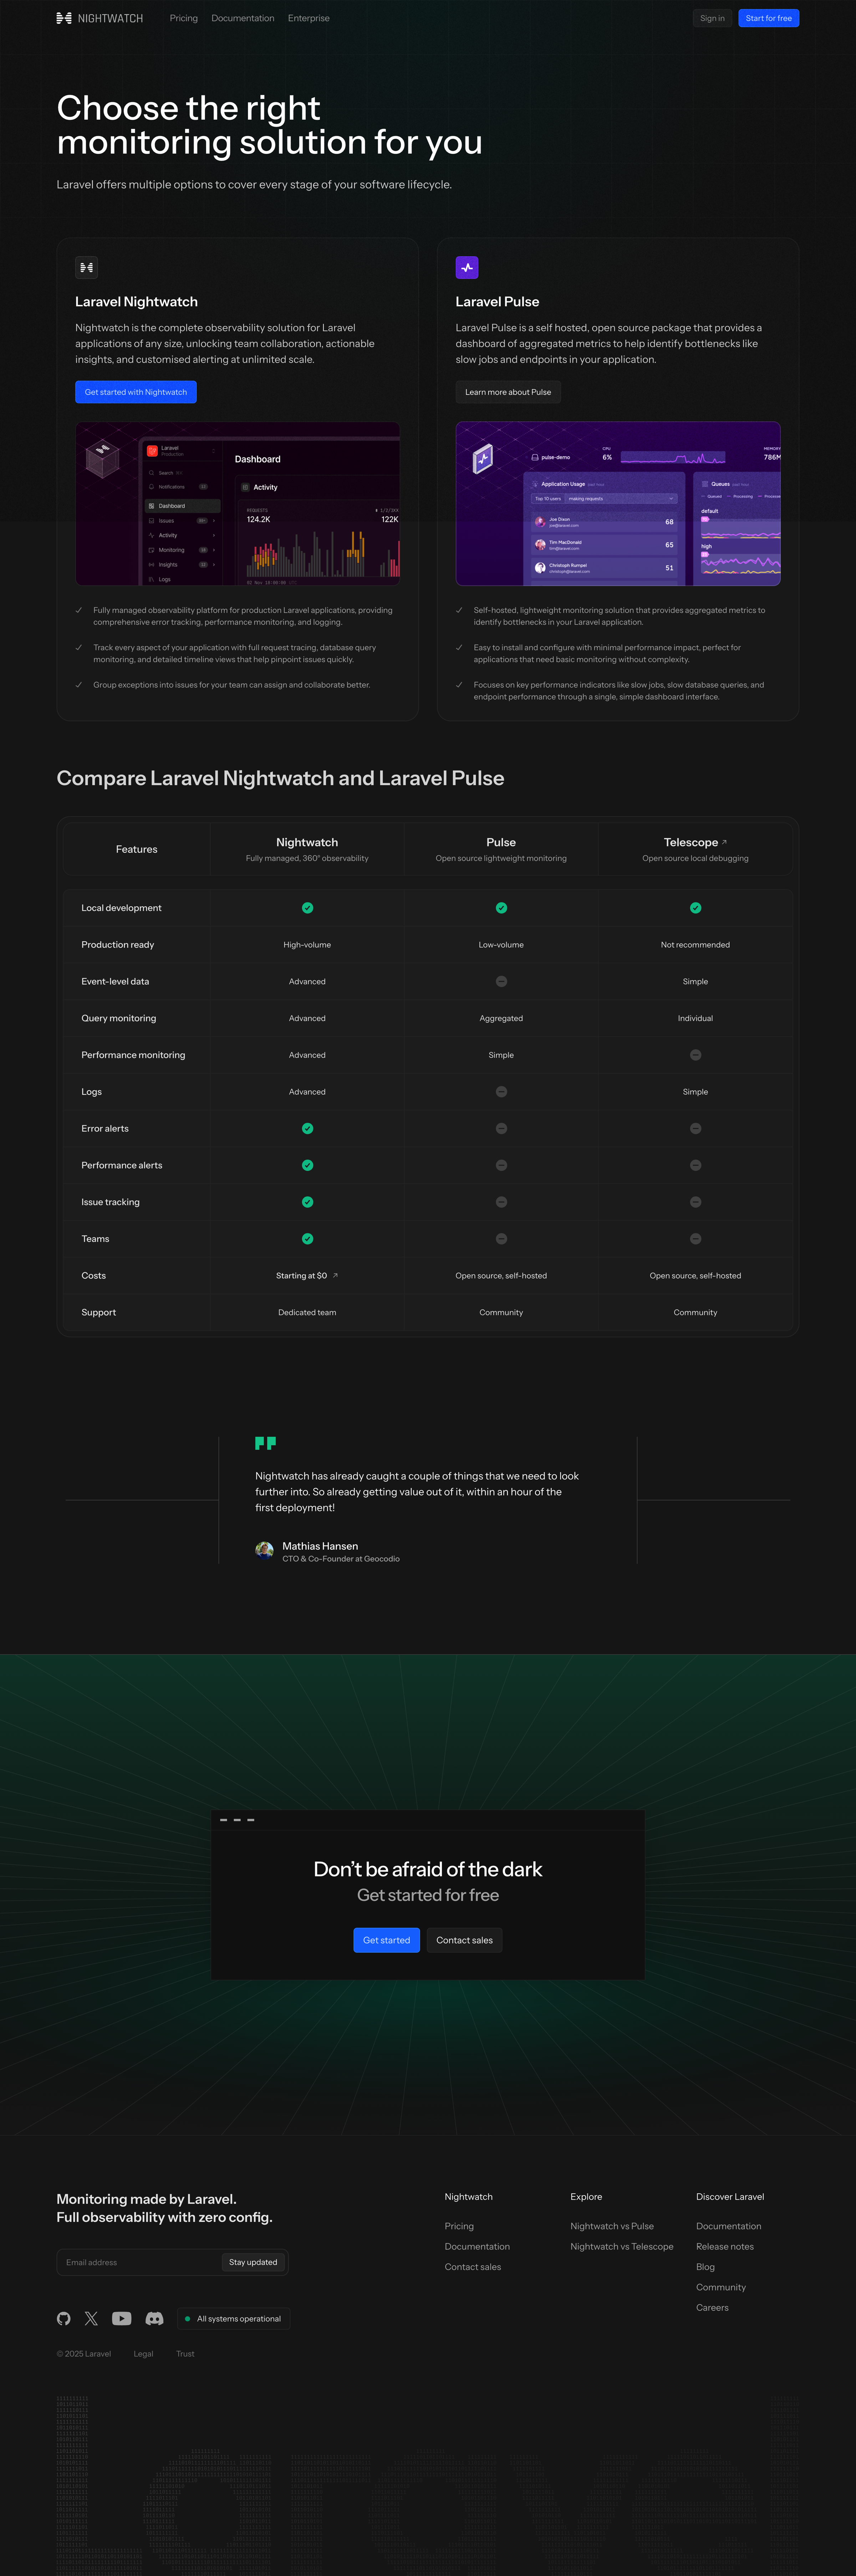Click Pulse dash icon for Event-level data
This screenshot has width=856, height=2576.
click(x=501, y=981)
